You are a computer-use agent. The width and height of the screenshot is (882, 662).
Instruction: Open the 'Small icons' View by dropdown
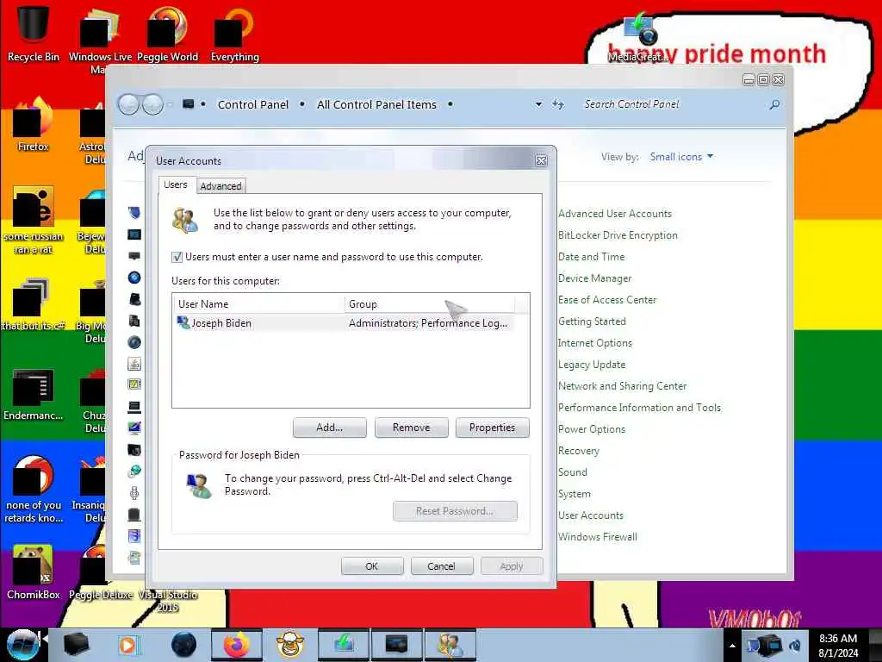[x=681, y=157]
